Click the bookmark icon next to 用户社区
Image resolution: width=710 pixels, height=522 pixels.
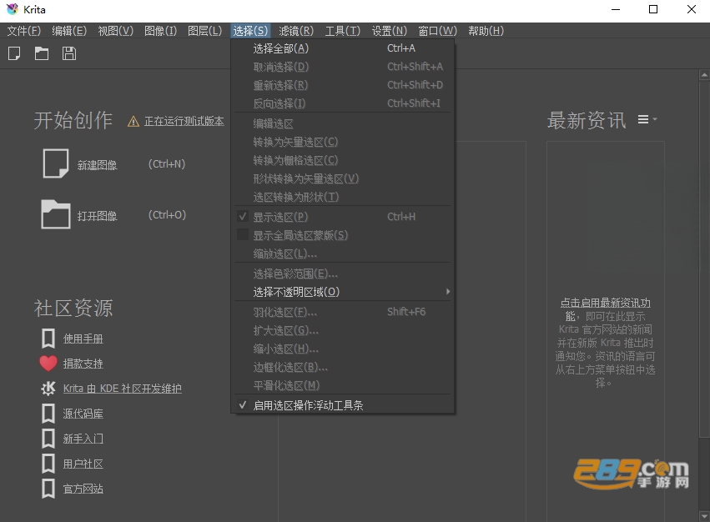tap(48, 464)
